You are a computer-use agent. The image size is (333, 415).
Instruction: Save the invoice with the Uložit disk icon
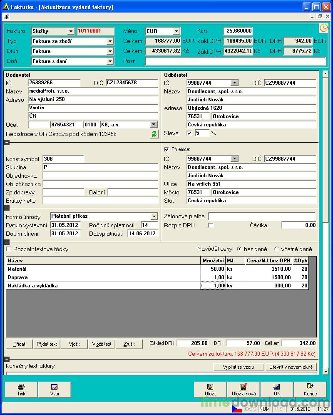pyautogui.click(x=210, y=389)
